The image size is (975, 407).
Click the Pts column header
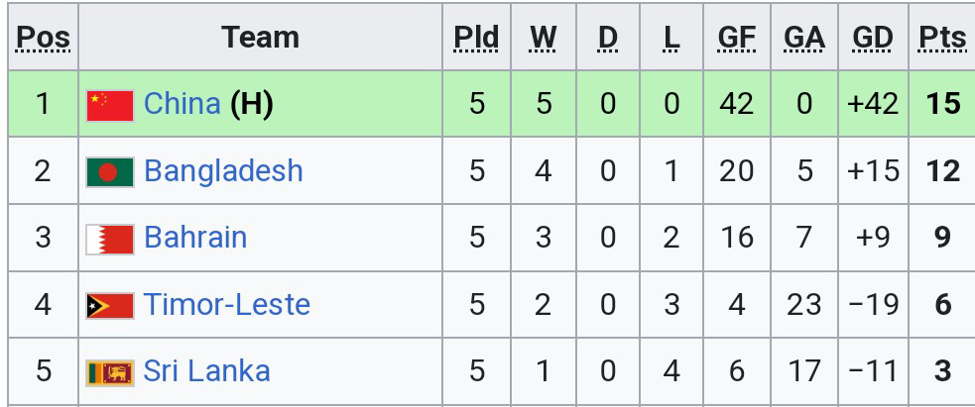[942, 38]
